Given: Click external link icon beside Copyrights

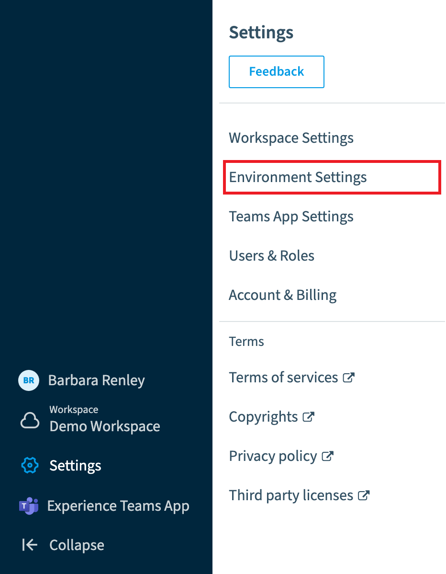Looking at the screenshot, I should click(309, 416).
